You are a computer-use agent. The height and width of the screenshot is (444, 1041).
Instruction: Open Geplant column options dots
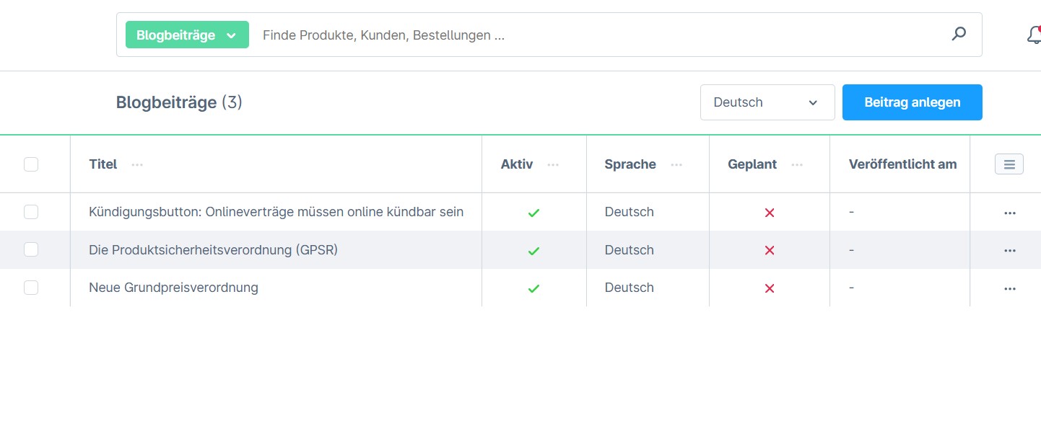point(797,165)
